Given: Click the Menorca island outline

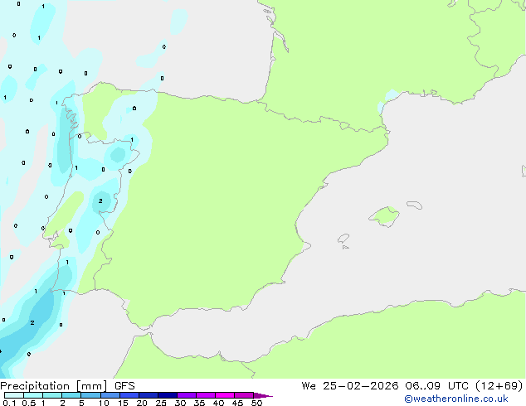Looking at the screenshot, I should pos(415,205).
